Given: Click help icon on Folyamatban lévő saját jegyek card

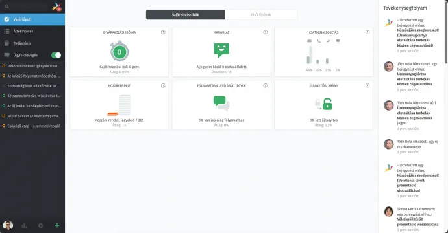Looking at the screenshot, I should pos(265,85).
